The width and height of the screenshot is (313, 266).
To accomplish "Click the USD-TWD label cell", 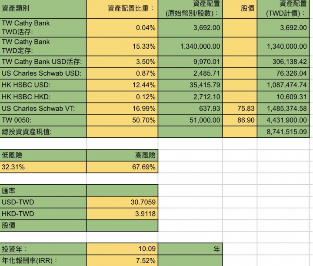I will coord(43,203).
